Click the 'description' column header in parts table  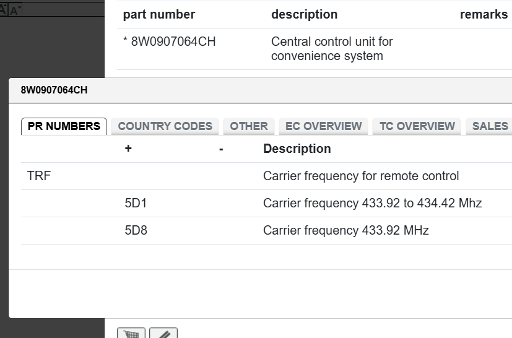click(x=304, y=15)
